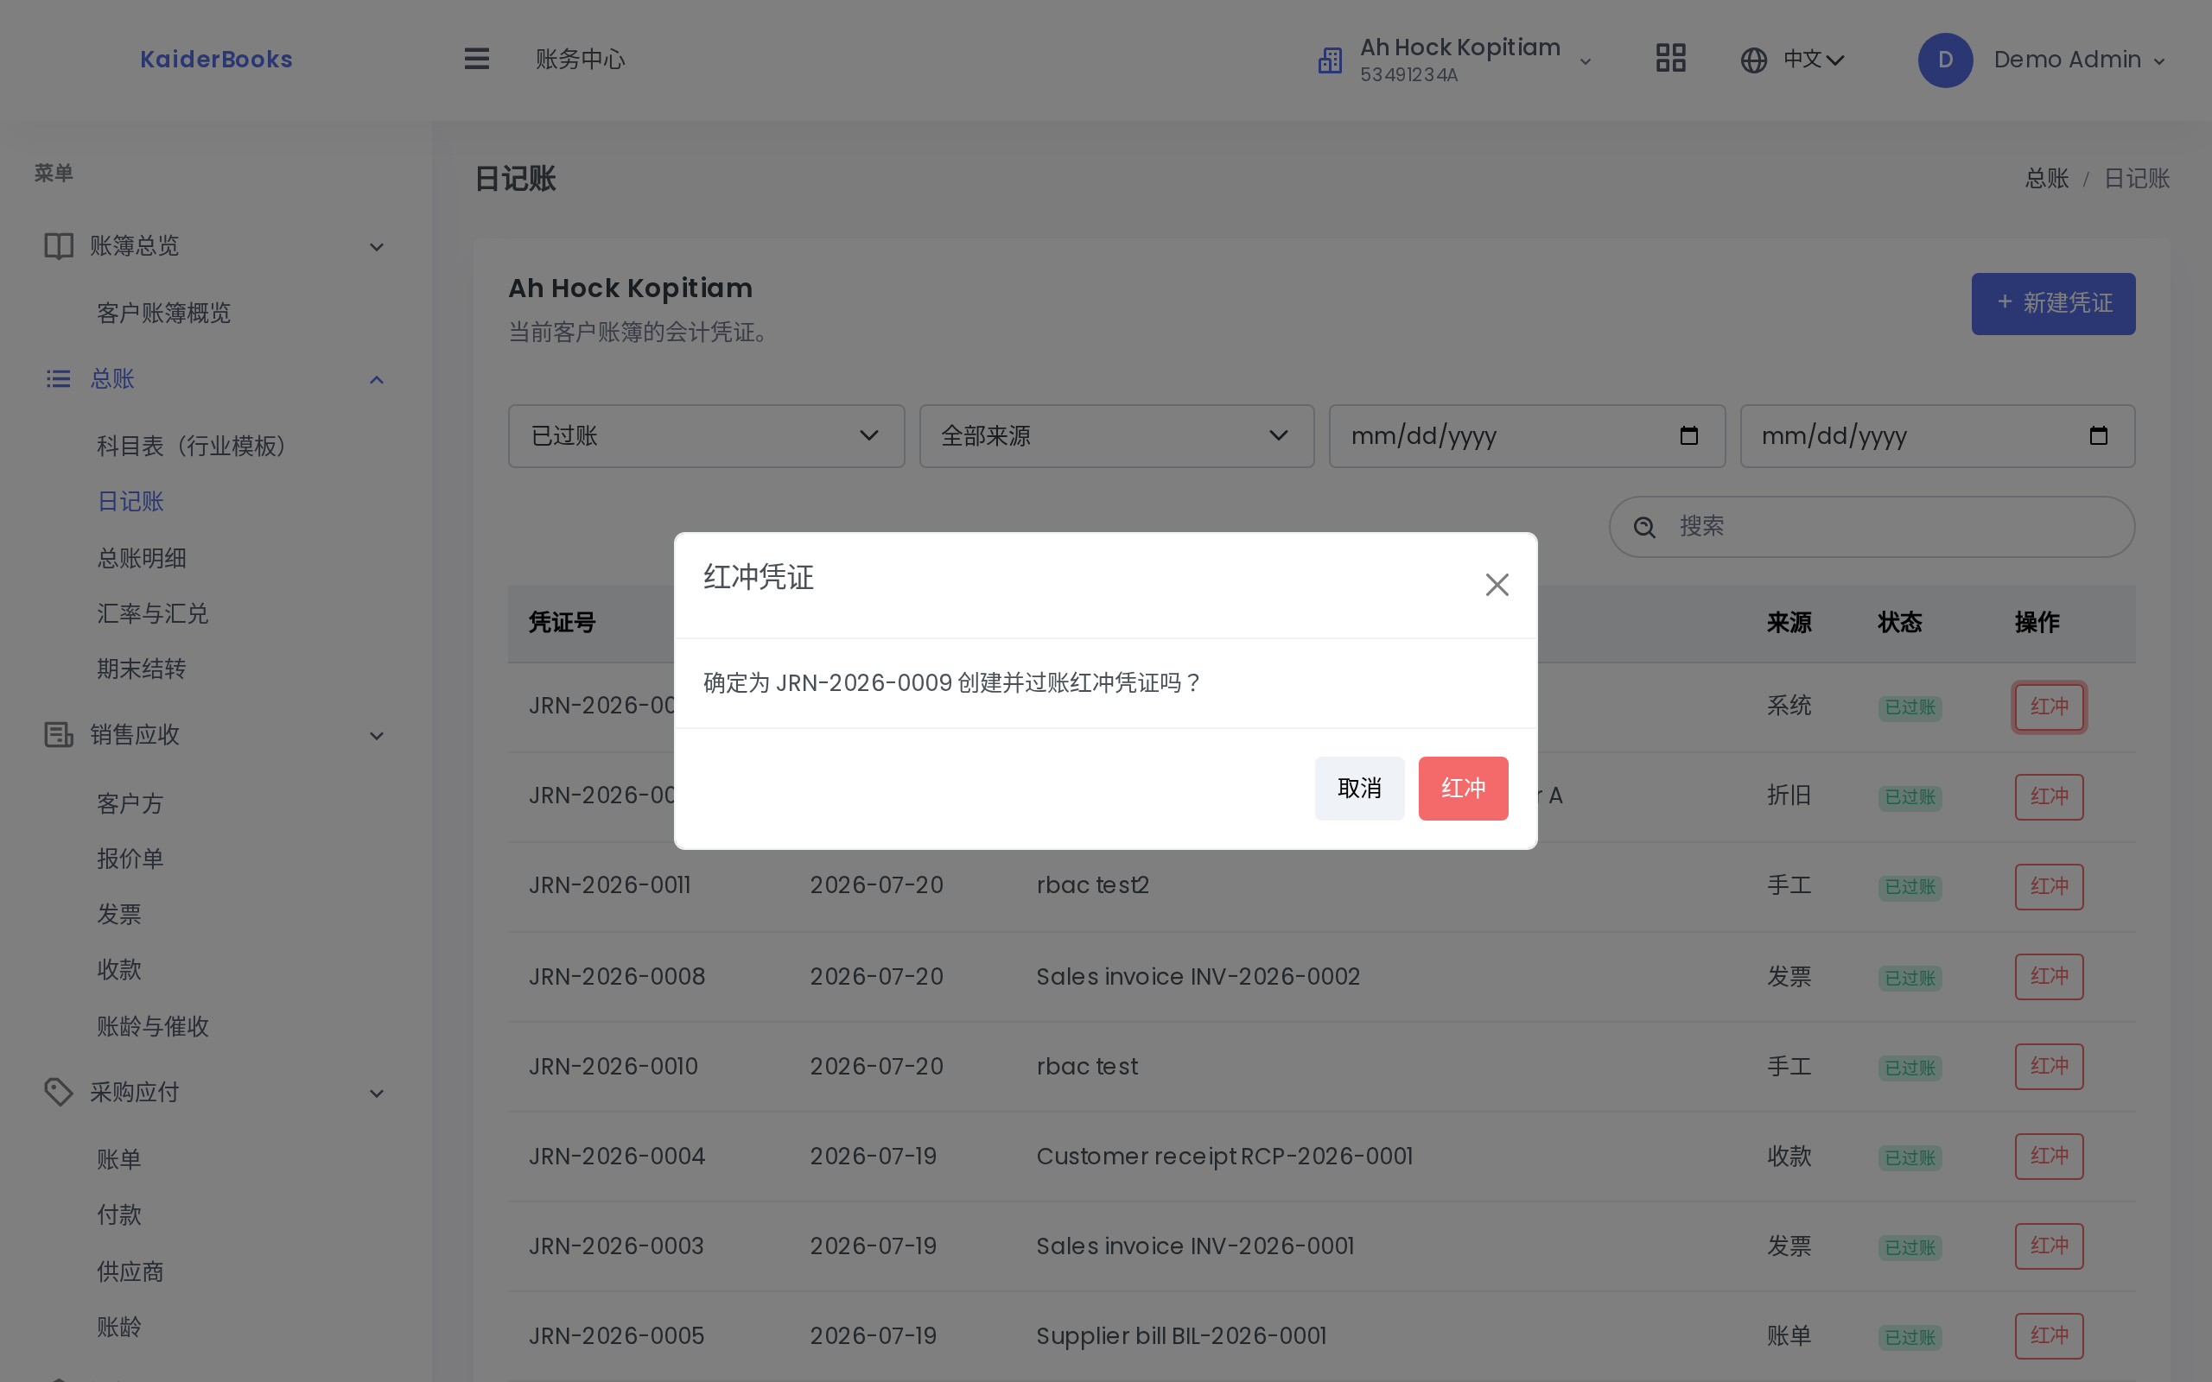Image resolution: width=2212 pixels, height=1382 pixels.
Task: Click the KaiderBooks logo
Action: (x=216, y=60)
